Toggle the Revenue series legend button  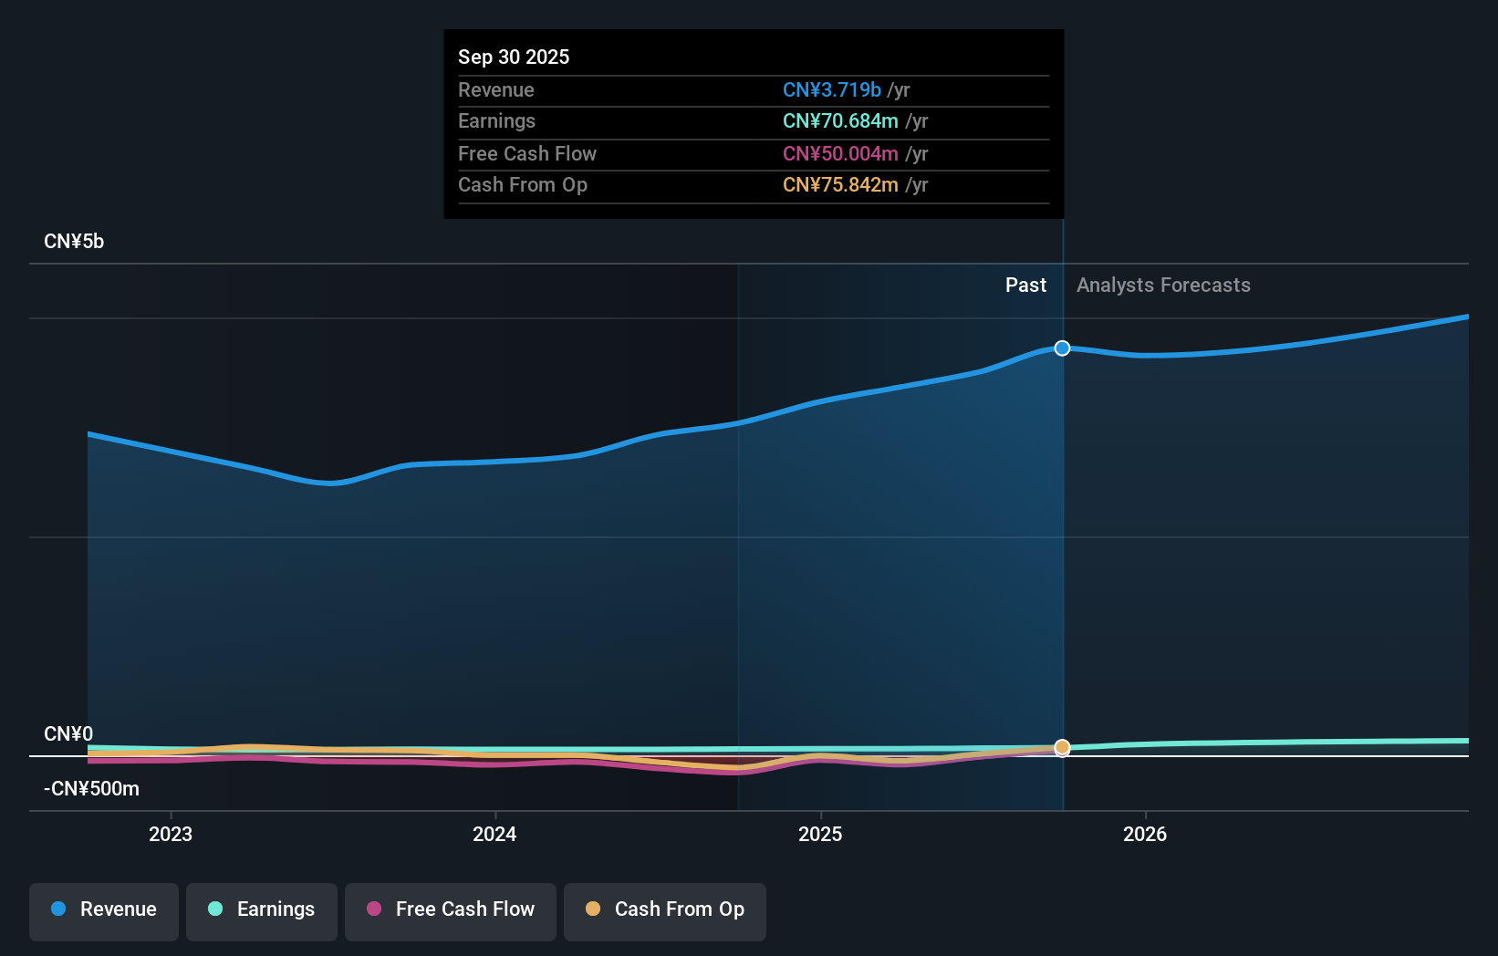point(104,909)
